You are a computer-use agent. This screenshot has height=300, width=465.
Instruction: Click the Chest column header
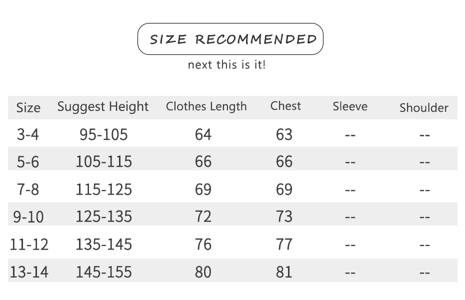pyautogui.click(x=285, y=106)
